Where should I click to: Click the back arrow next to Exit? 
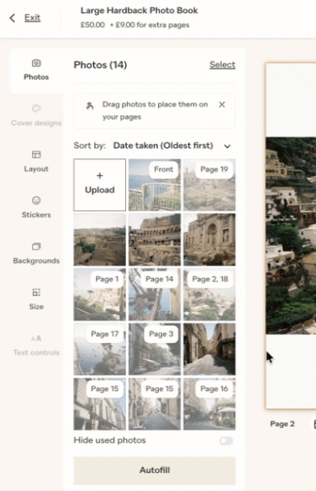point(12,18)
